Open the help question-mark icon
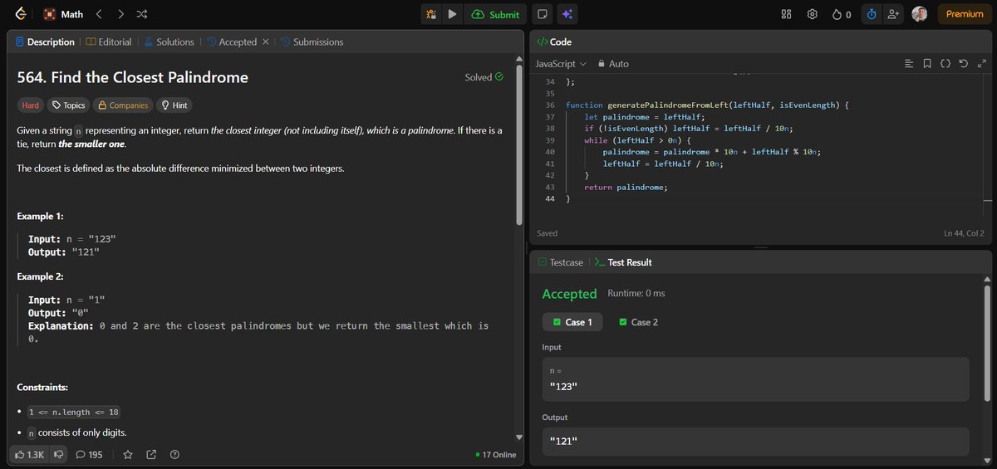The height and width of the screenshot is (469, 997). coord(174,455)
